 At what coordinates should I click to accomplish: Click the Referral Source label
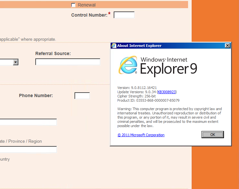point(53,53)
